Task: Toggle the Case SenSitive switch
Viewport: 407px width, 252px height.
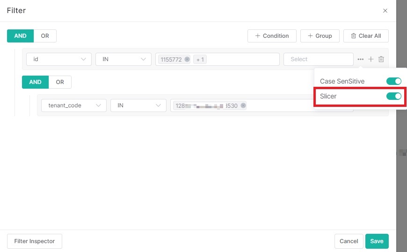Action: tap(394, 81)
